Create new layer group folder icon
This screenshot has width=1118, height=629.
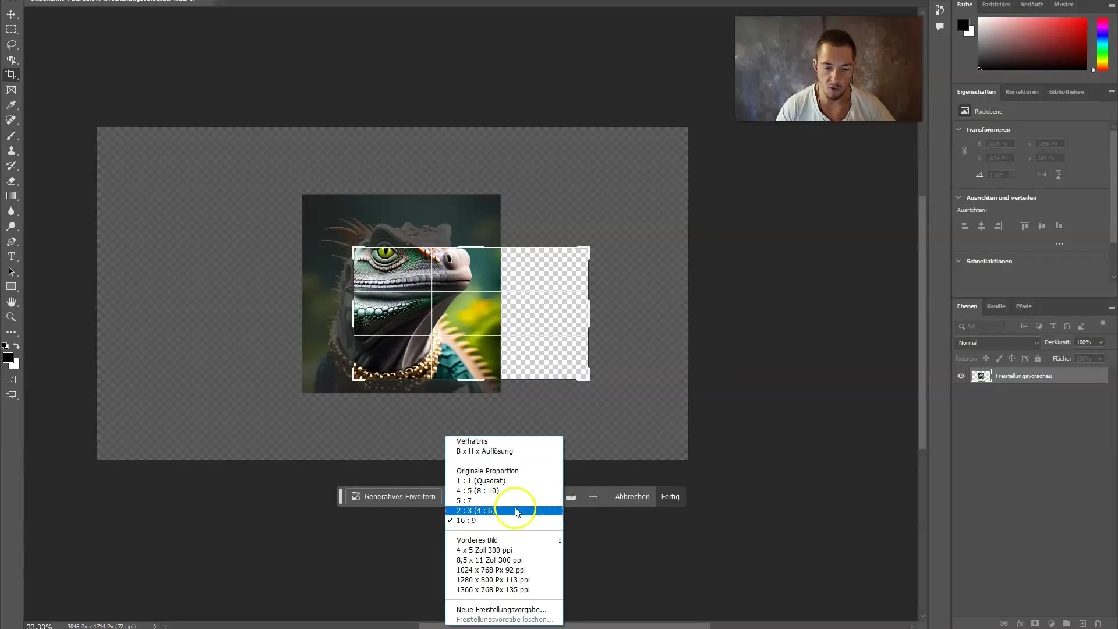1067,623
